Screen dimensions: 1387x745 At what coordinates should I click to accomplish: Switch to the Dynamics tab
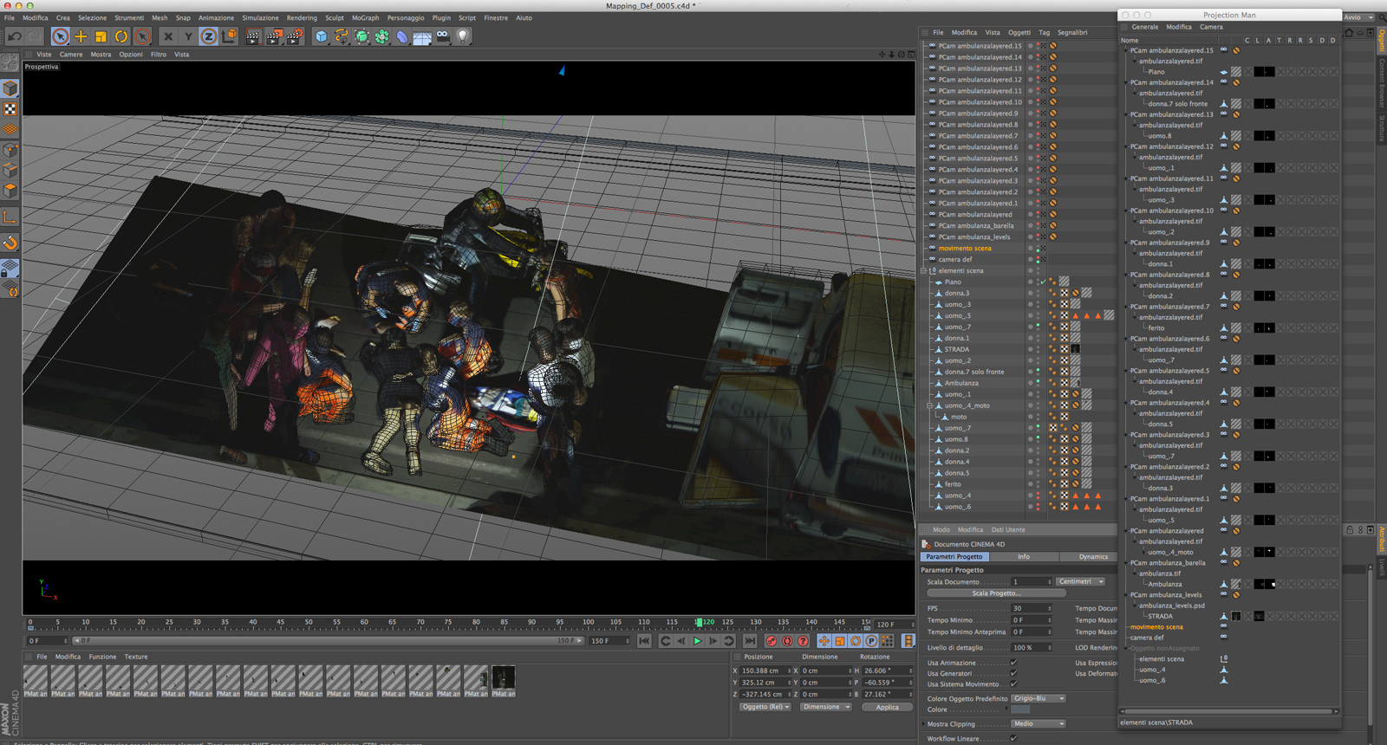point(1093,557)
